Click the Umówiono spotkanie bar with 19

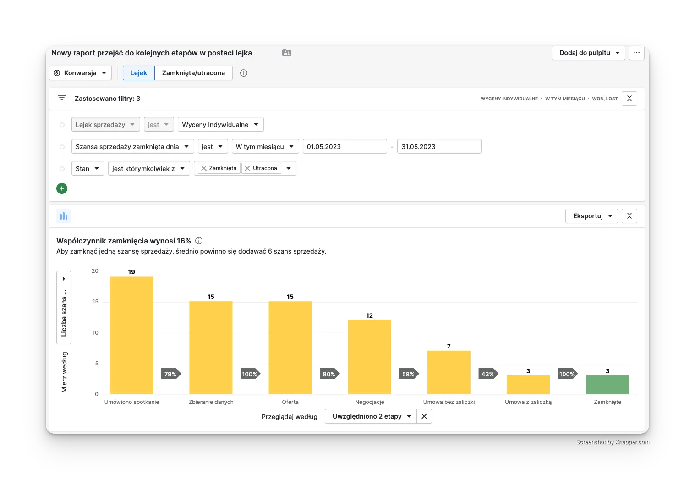131,335
